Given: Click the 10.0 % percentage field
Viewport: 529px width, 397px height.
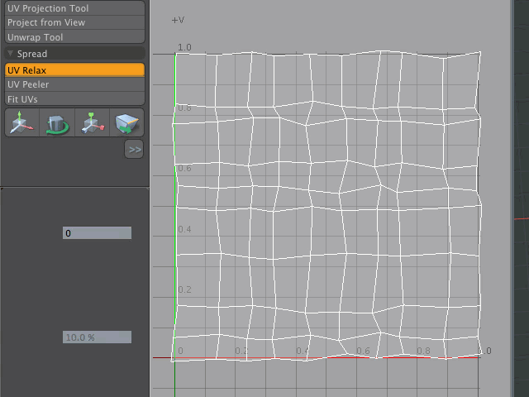Looking at the screenshot, I should pyautogui.click(x=97, y=337).
